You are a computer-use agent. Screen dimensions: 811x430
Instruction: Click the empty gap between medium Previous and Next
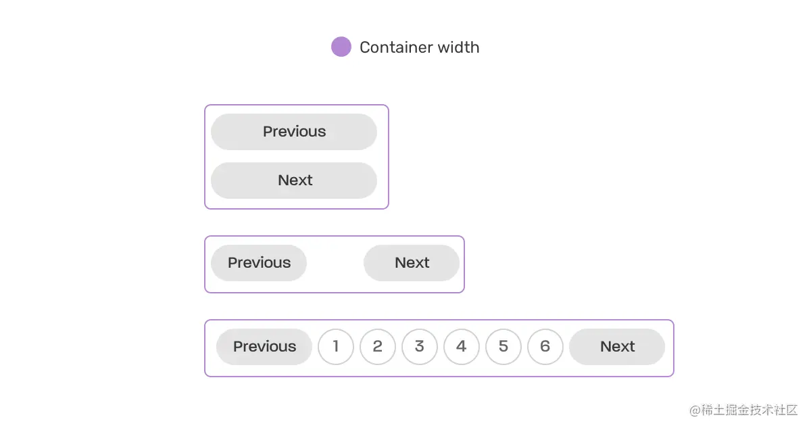pos(335,263)
